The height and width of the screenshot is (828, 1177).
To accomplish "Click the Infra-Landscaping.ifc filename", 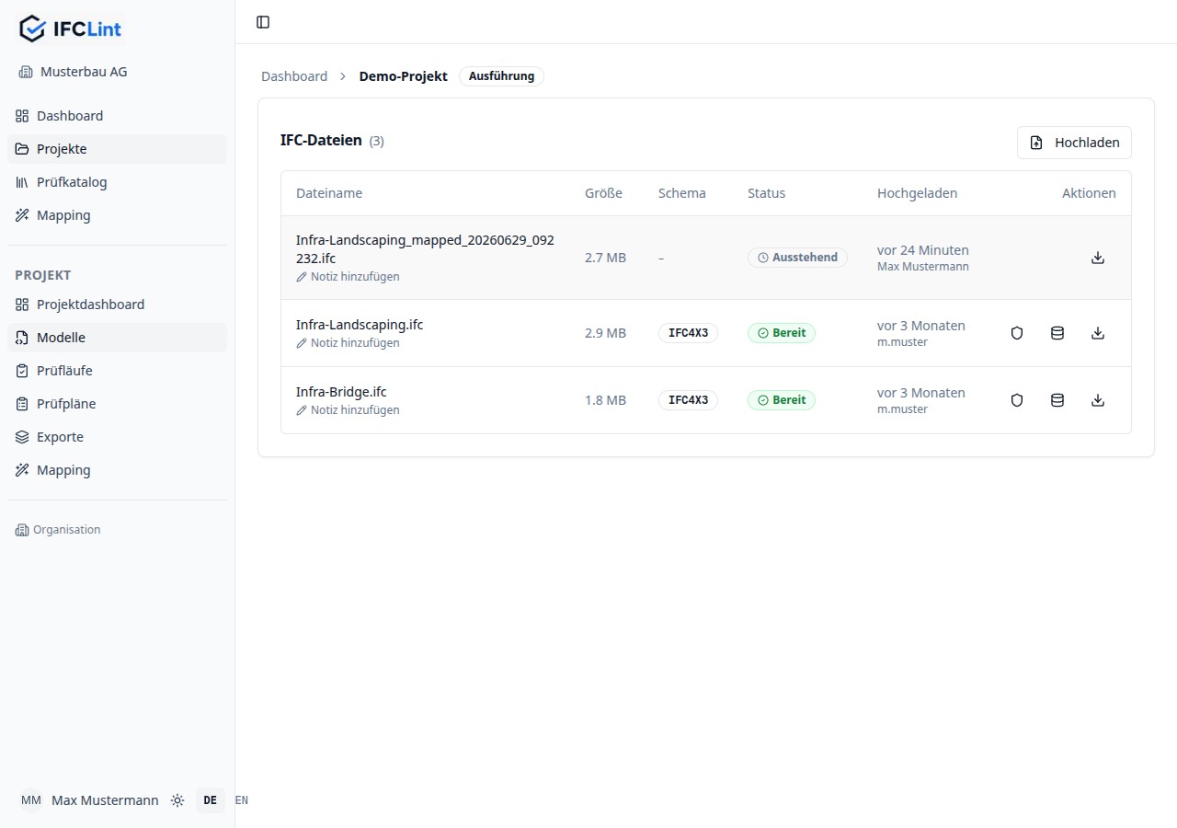I will click(360, 325).
